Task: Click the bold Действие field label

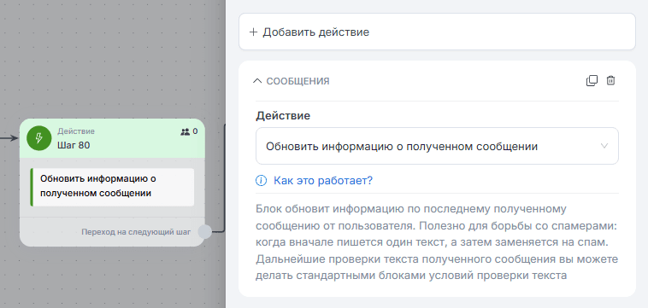Action: (x=283, y=115)
